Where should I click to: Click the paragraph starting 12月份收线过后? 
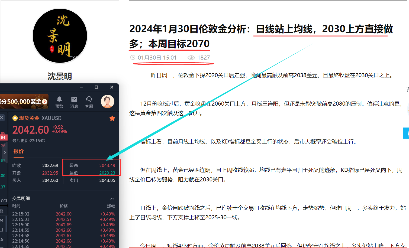[x=266, y=108]
